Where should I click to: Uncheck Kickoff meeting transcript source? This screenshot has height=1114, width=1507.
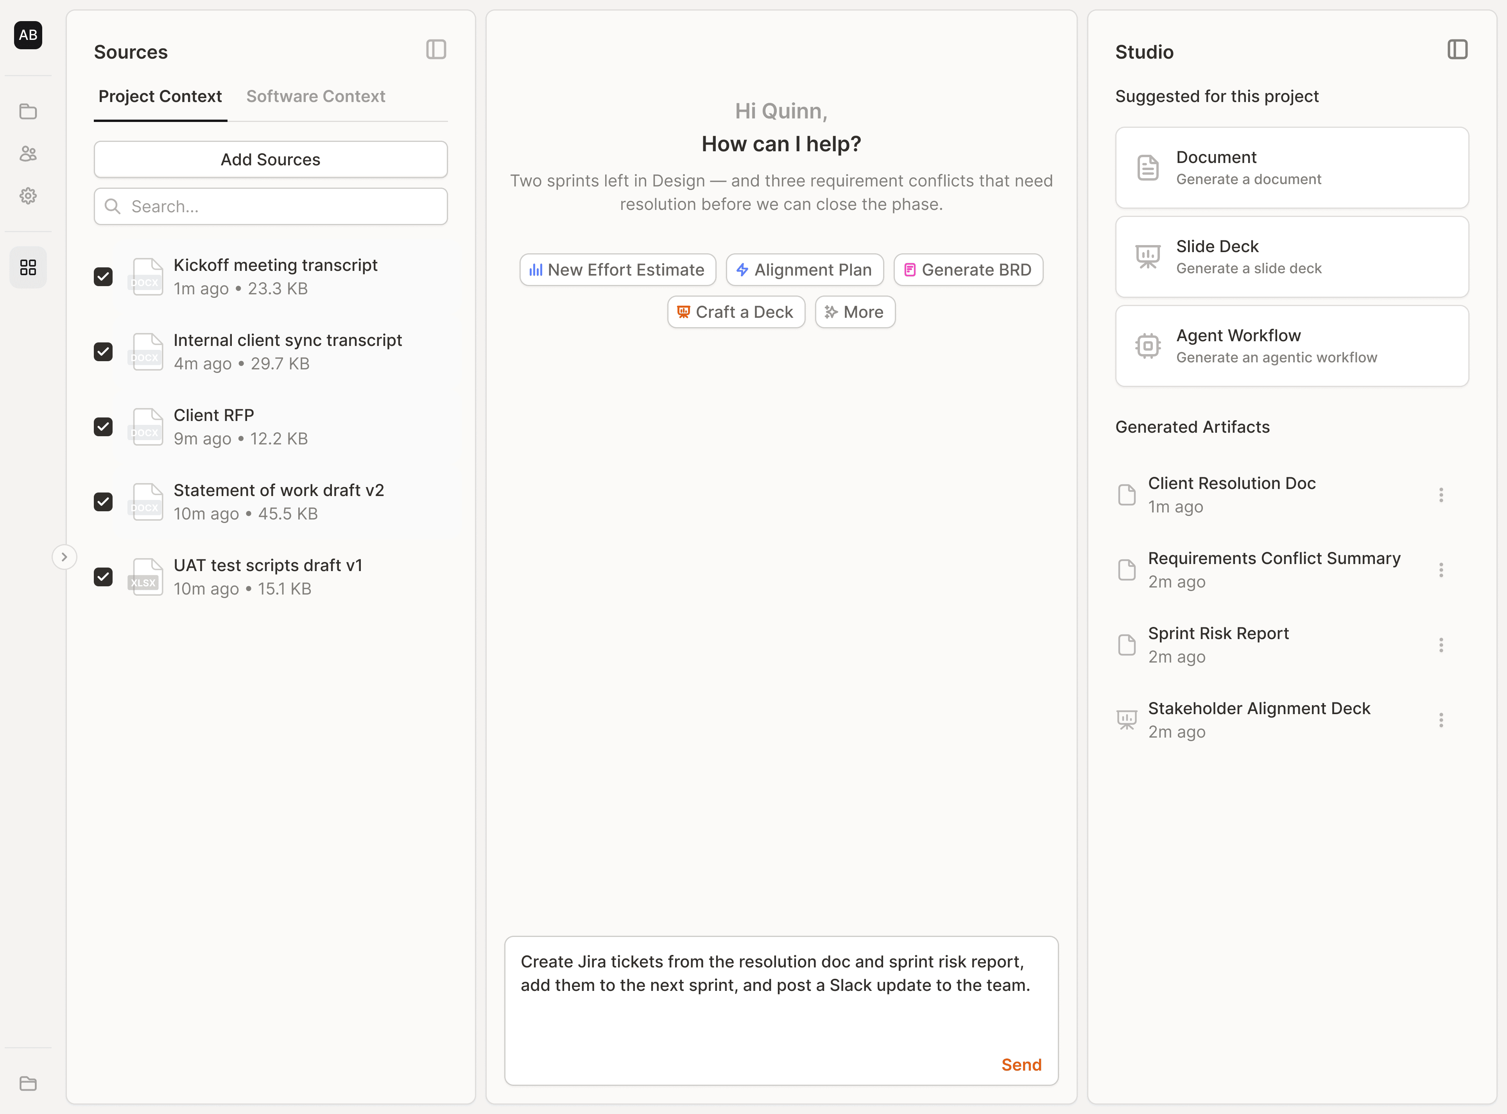[x=103, y=276]
